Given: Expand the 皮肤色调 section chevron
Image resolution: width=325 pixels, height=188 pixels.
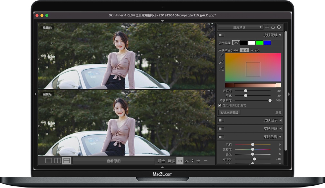Looking at the screenshot, I should coord(280,137).
